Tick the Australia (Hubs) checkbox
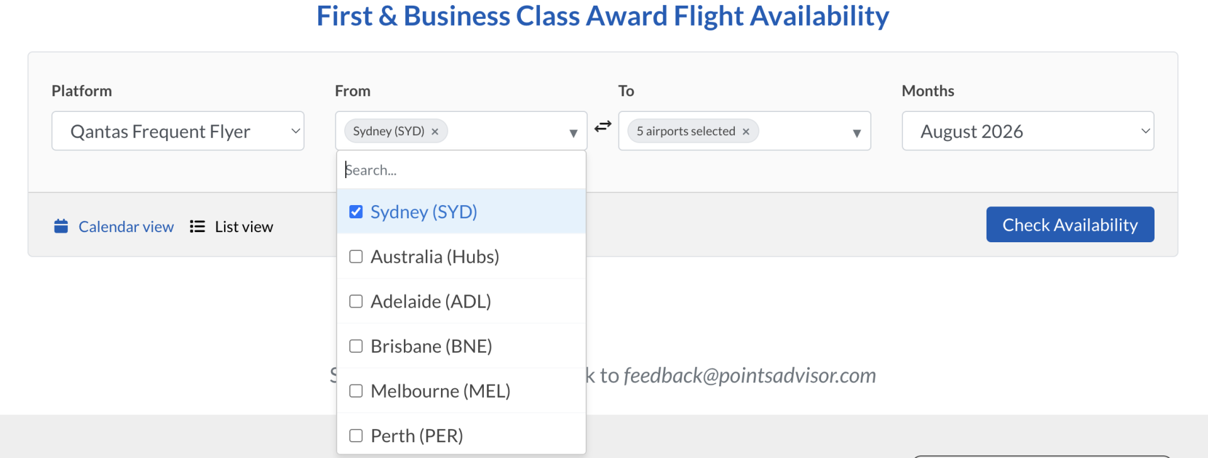The image size is (1208, 458). (356, 257)
